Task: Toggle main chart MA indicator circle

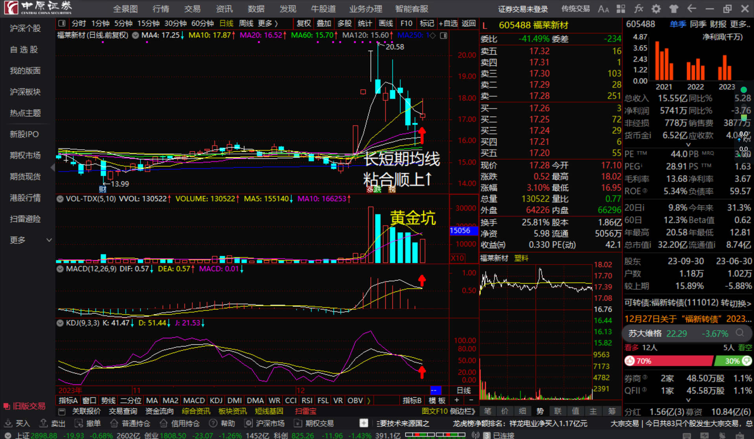Action: 135,35
